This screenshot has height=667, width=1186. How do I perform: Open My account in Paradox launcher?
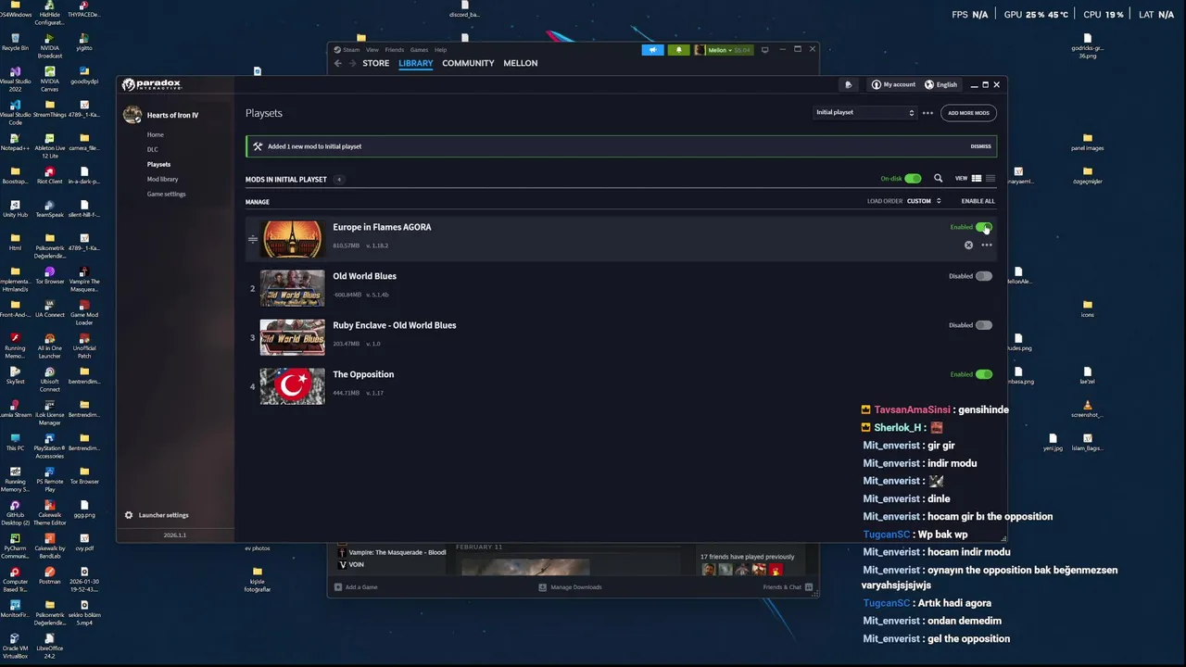893,84
